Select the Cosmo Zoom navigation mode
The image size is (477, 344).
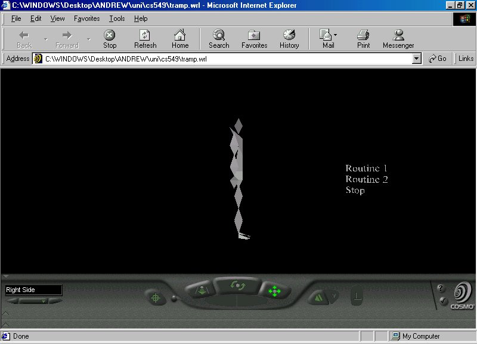point(201,290)
